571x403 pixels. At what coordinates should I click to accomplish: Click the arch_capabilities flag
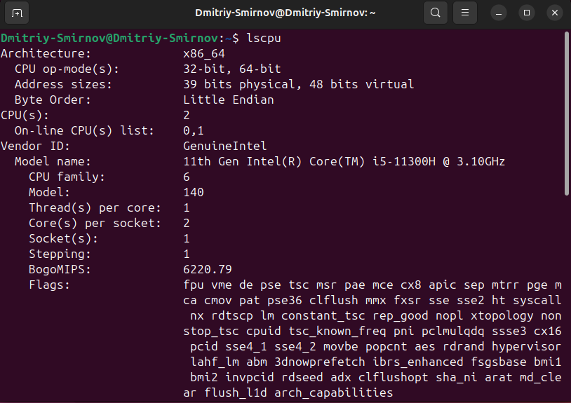[x=334, y=392]
